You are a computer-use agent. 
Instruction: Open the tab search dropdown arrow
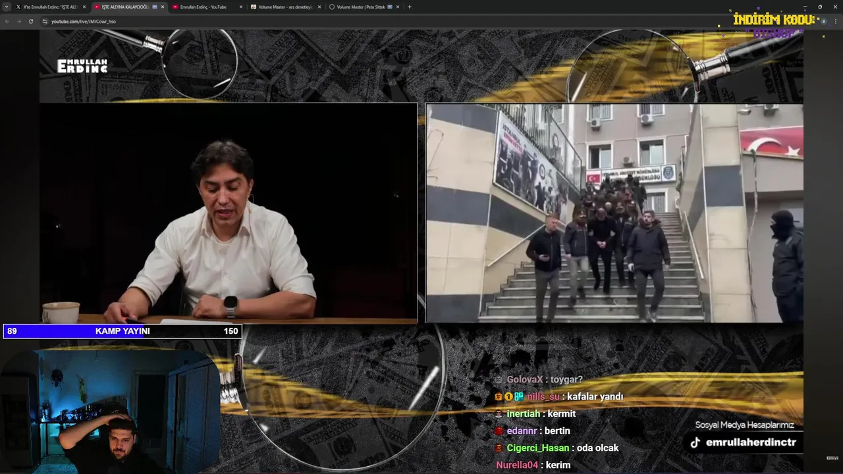7,7
